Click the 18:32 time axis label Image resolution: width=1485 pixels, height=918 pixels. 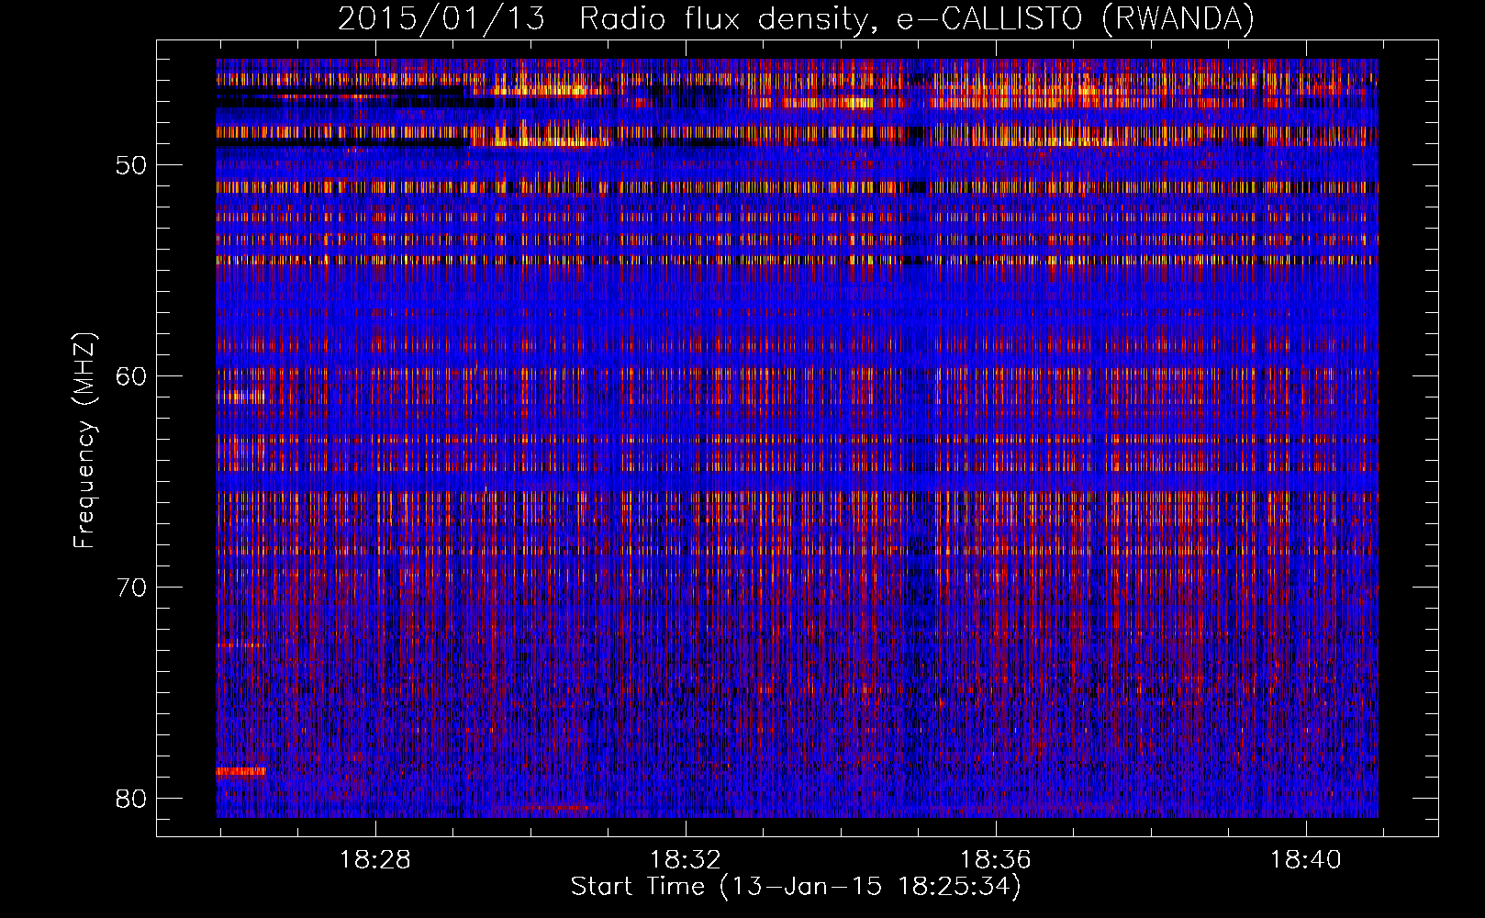685,860
